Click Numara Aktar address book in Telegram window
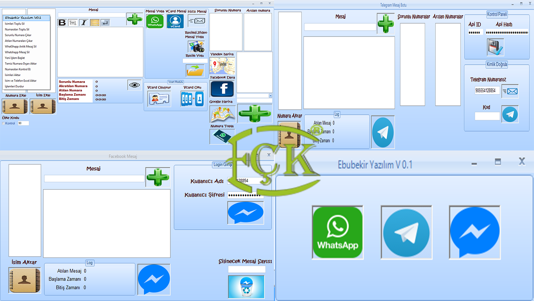Viewport: 534px width, 301px height. (x=289, y=135)
